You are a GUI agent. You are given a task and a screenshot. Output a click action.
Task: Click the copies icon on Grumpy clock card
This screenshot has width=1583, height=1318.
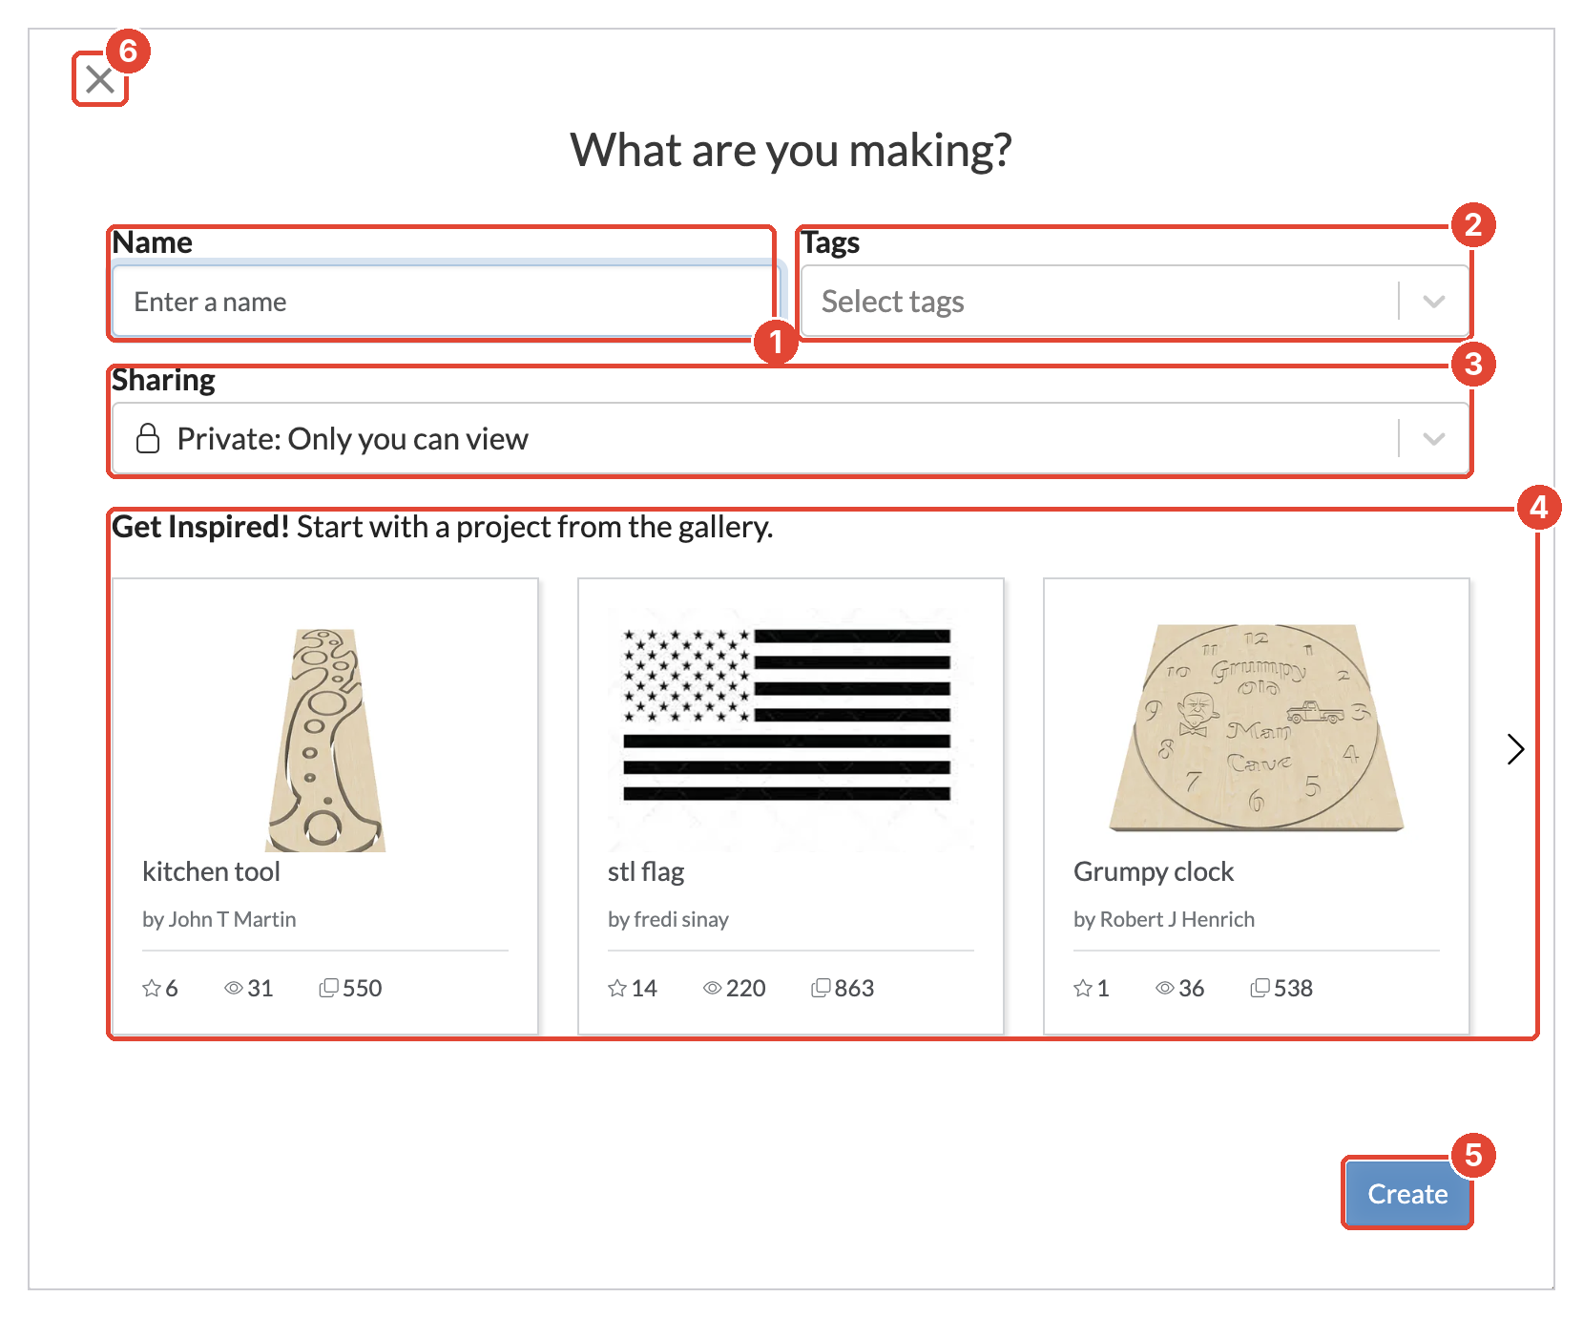[x=1260, y=988]
